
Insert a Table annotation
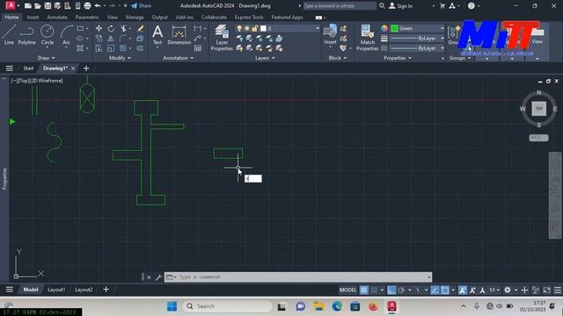coord(198,48)
